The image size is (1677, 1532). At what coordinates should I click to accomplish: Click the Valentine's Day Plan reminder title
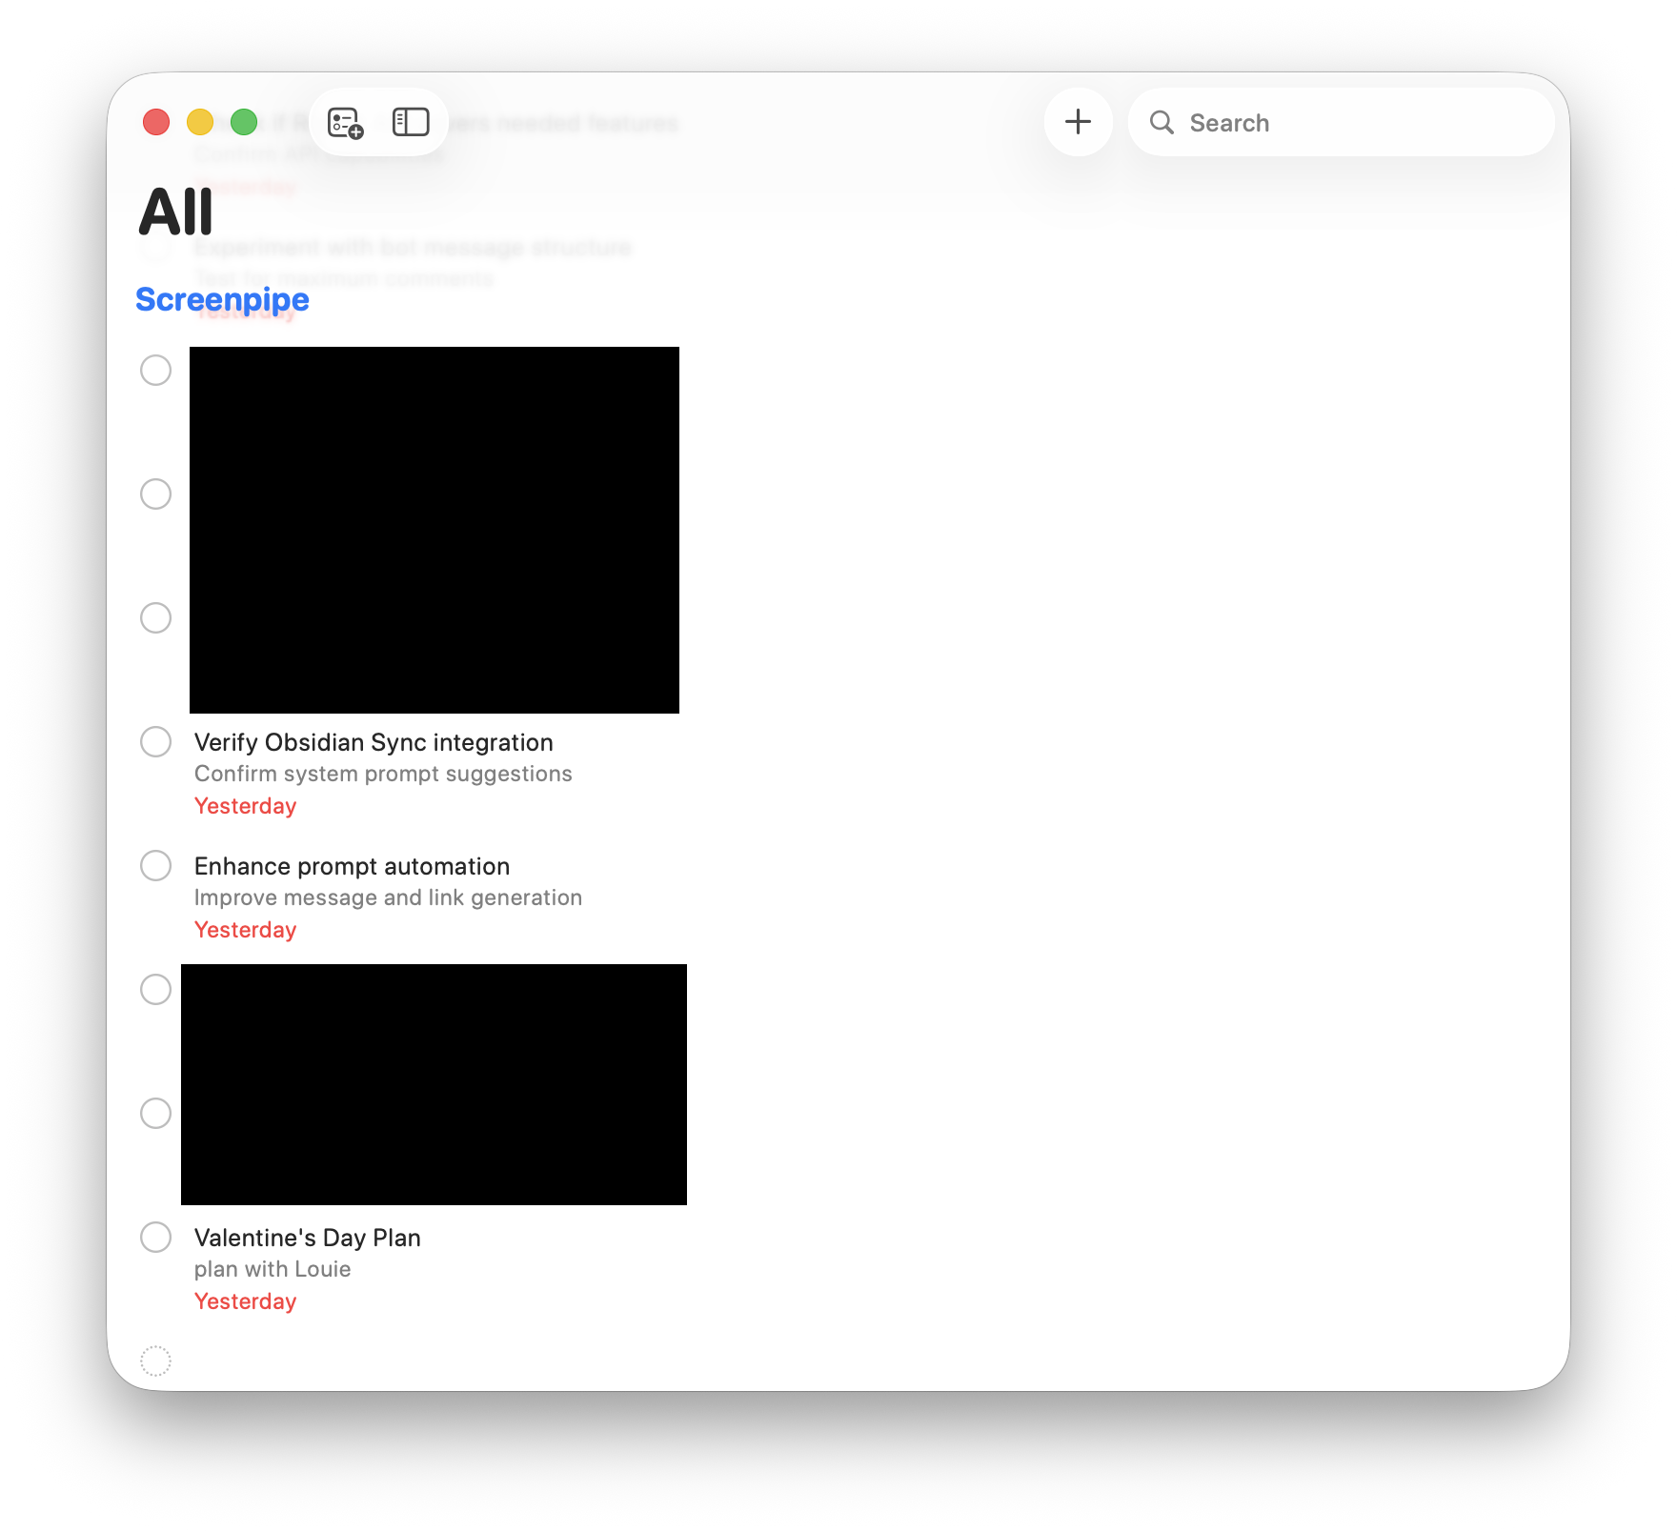pos(307,1238)
